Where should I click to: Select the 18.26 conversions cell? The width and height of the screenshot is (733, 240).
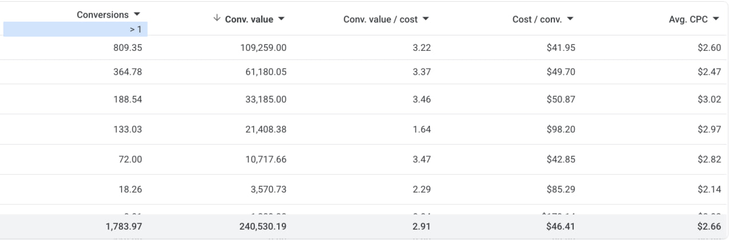[130, 189]
